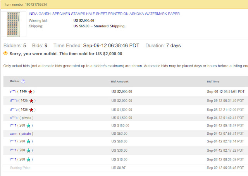Click the 'private' link beside vxvm
248x176 pixels.
26,134
